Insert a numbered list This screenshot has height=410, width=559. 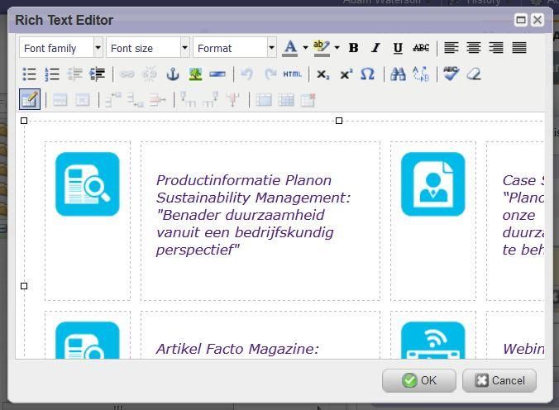click(52, 74)
